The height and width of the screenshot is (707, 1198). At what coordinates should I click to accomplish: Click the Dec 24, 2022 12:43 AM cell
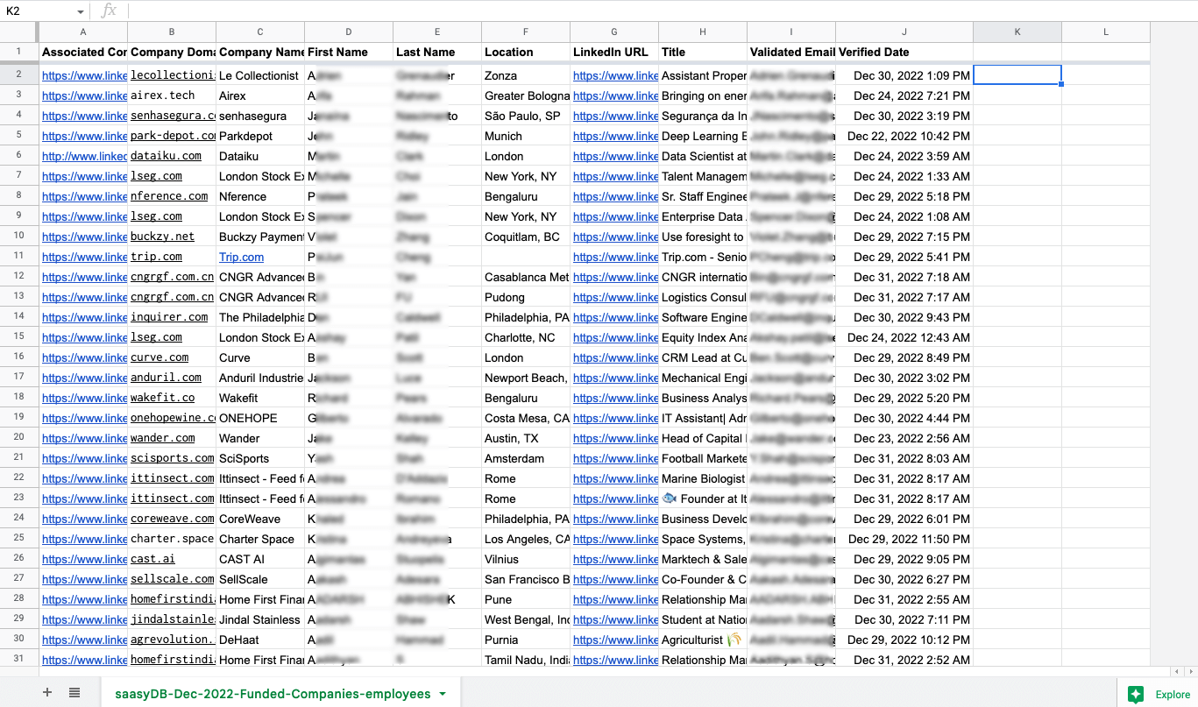(x=904, y=337)
